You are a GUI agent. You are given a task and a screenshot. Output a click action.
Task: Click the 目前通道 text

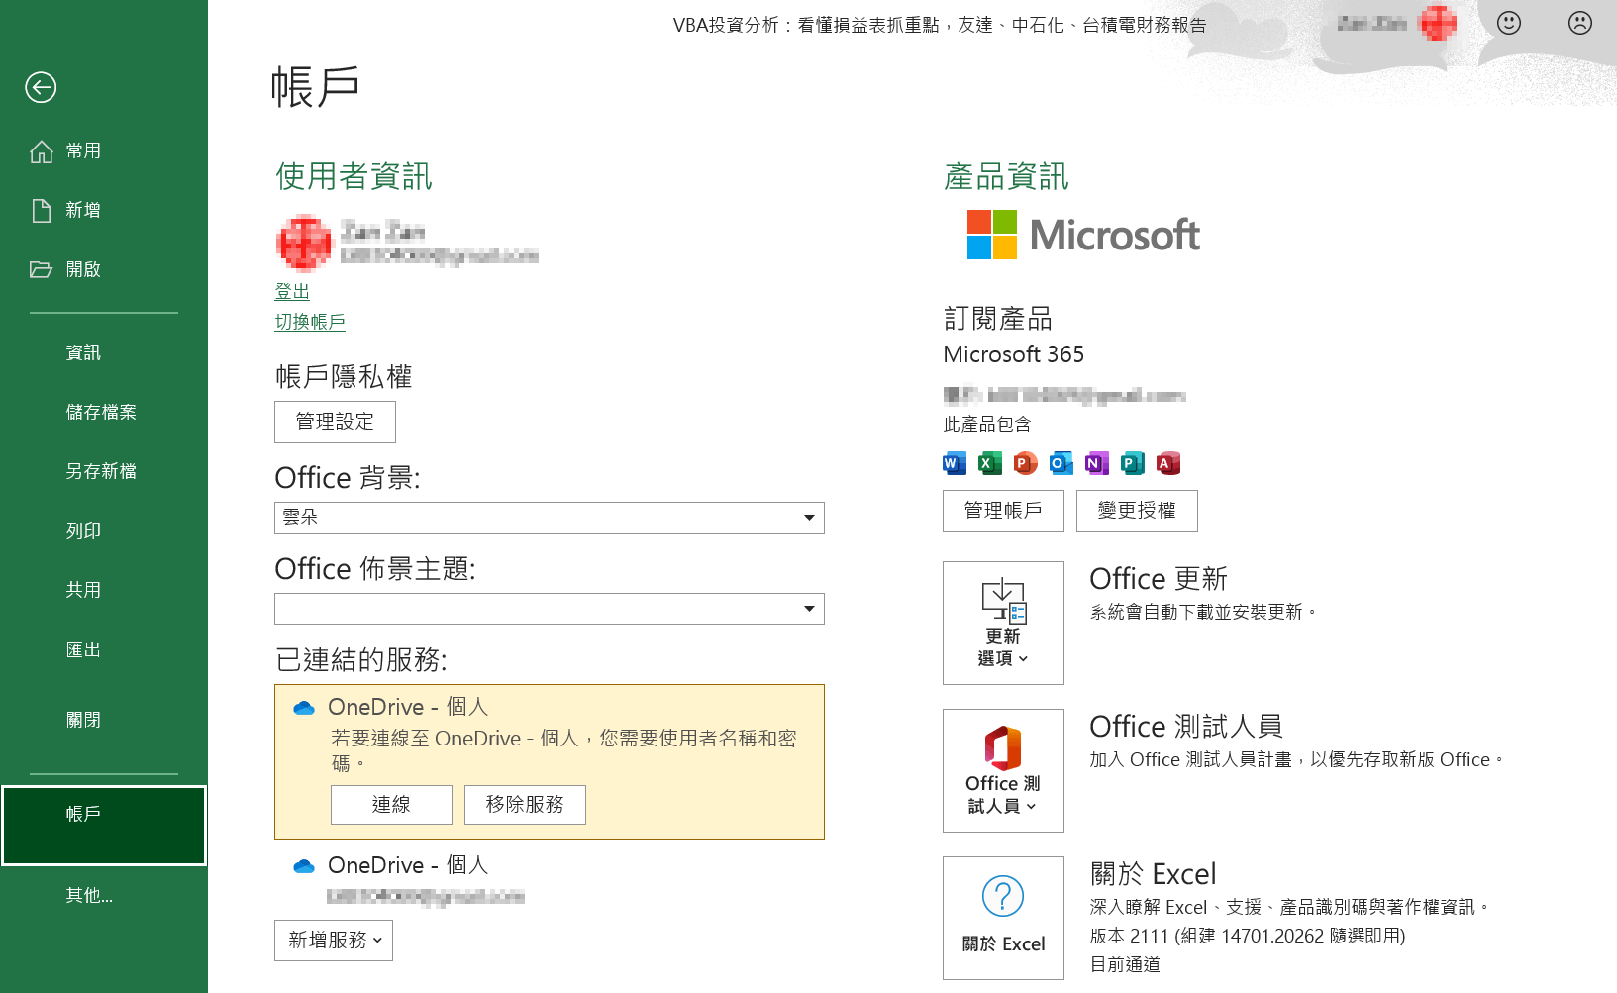coord(1125,964)
